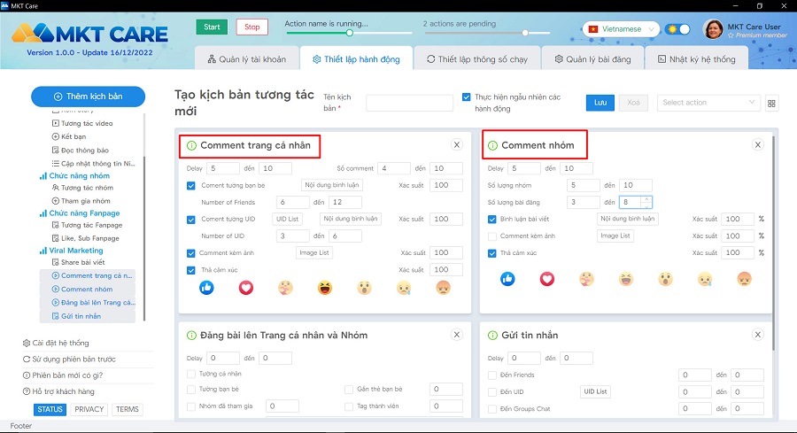The height and width of the screenshot is (433, 797).
Task: Click the Like reaction in Comment trang cá nhân
Action: 206,288
